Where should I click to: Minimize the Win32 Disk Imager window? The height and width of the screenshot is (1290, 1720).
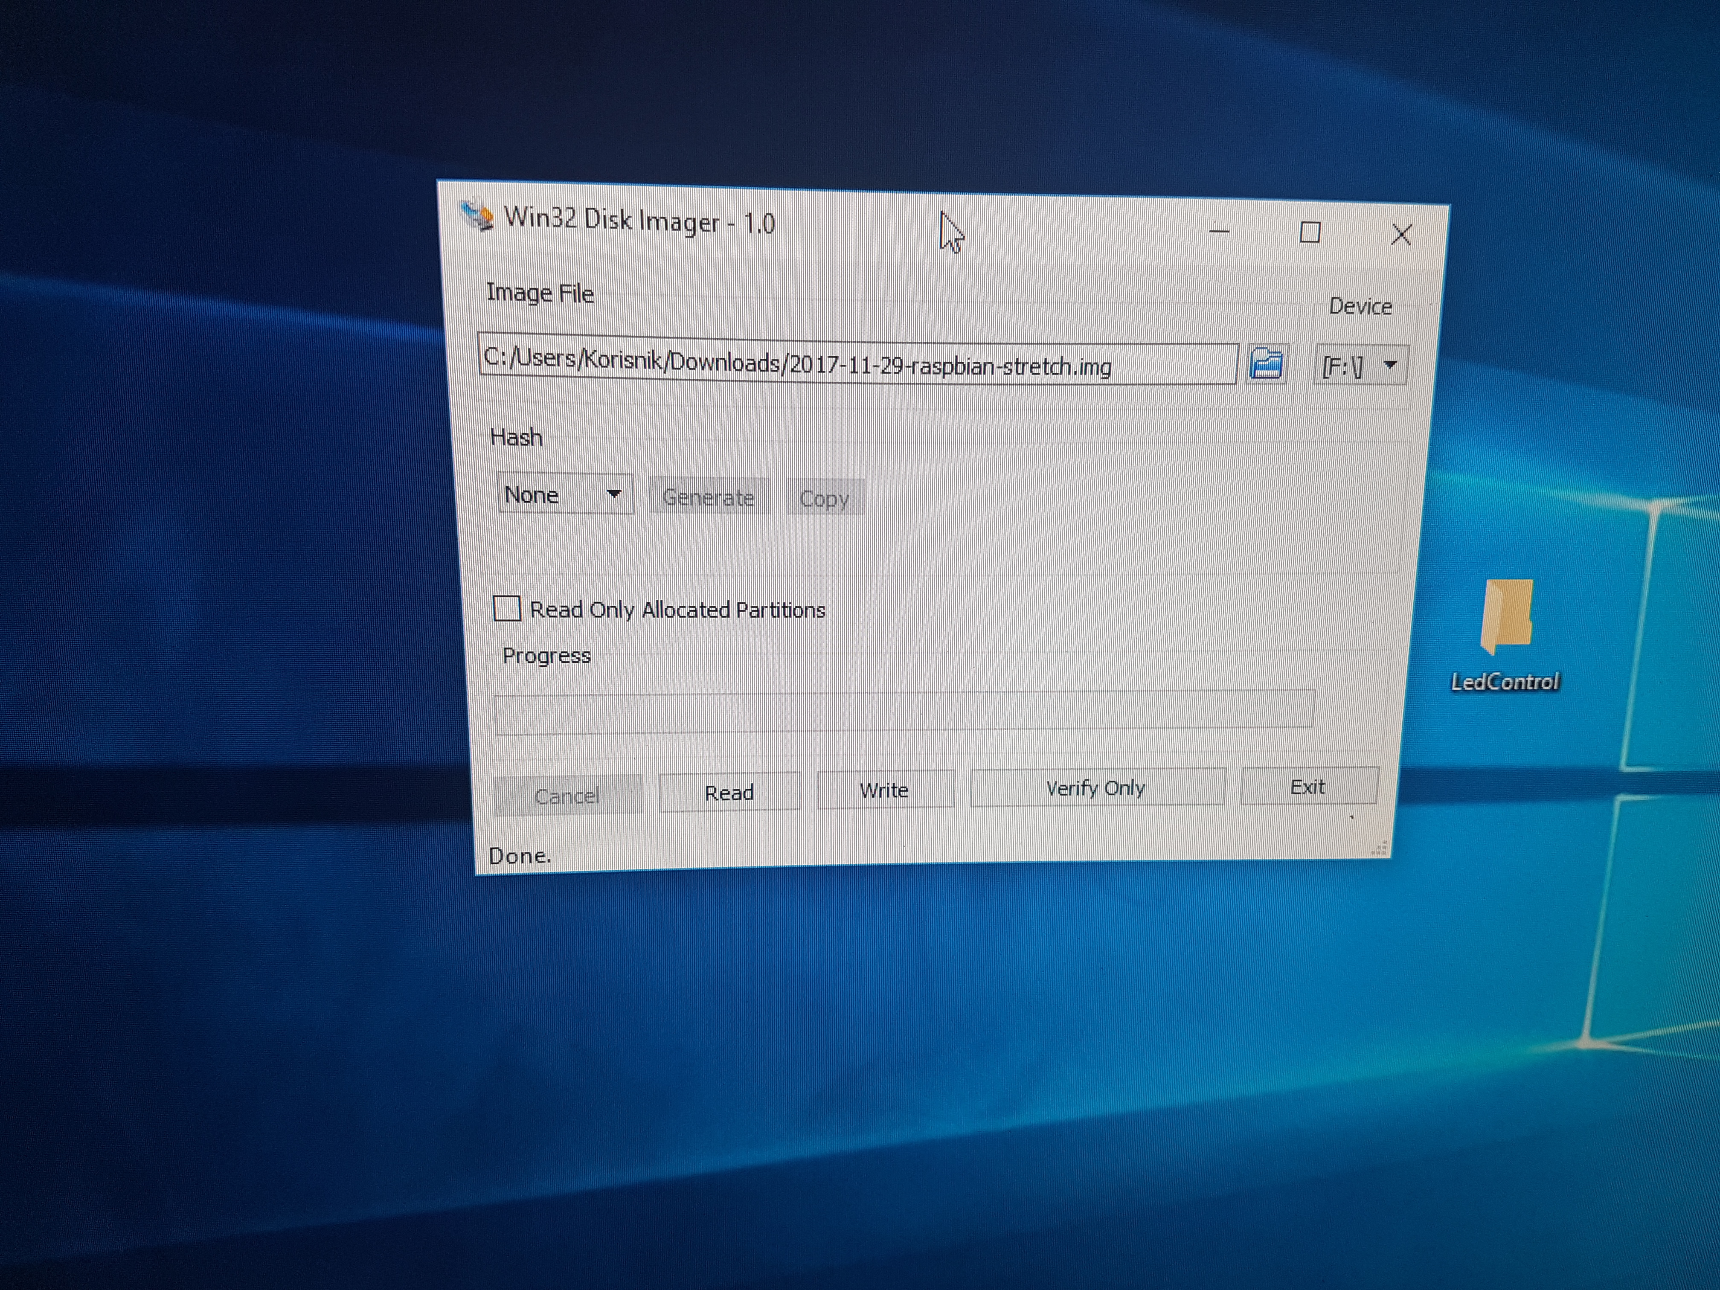pos(1218,231)
